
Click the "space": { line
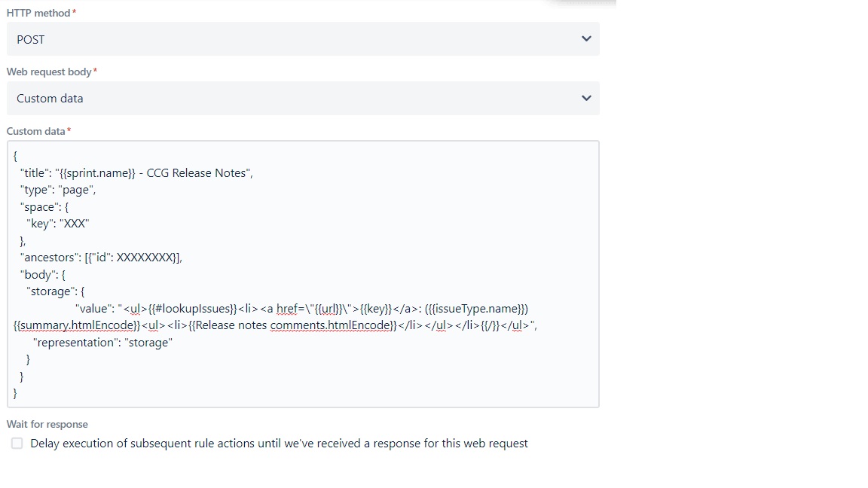pyautogui.click(x=44, y=207)
